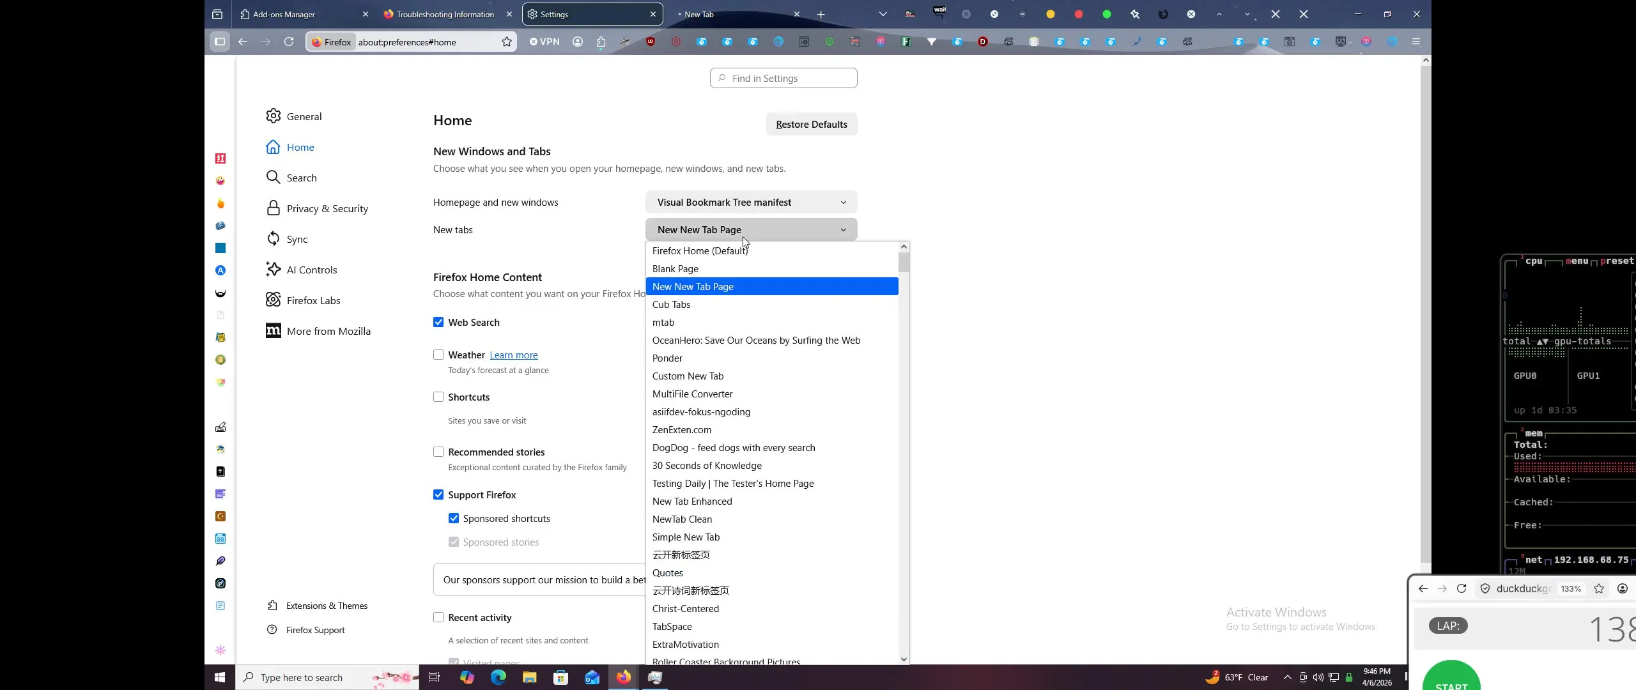Open the Learn more weather link
The height and width of the screenshot is (690, 1636).
514,355
